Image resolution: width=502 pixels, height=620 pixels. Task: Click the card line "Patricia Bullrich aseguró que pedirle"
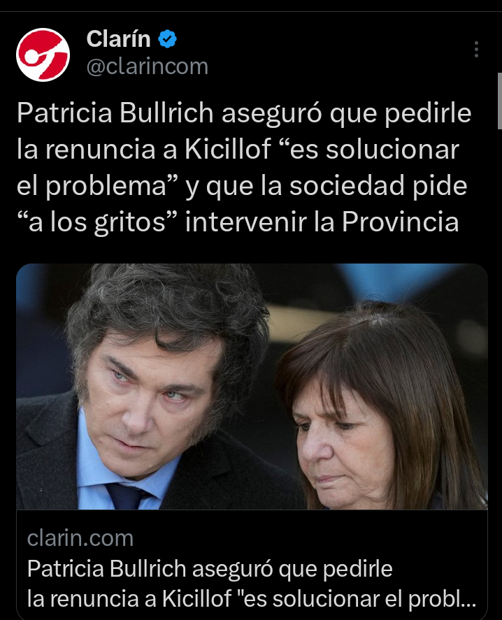point(210,568)
